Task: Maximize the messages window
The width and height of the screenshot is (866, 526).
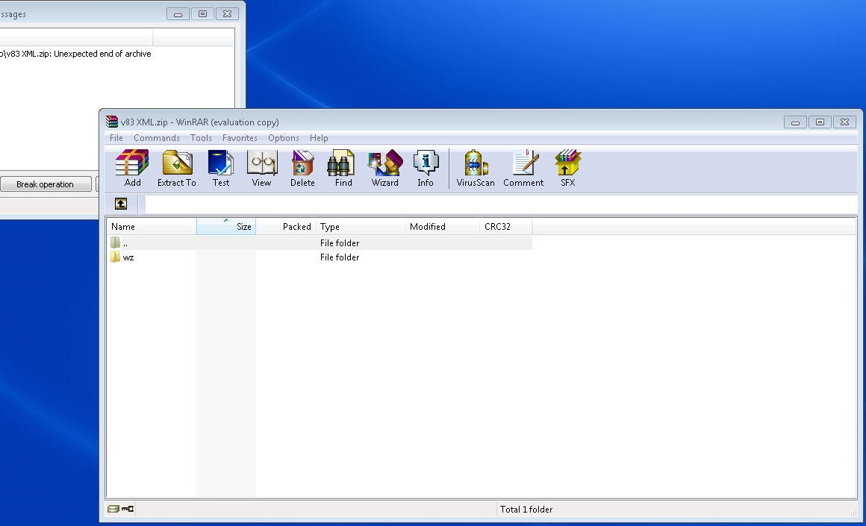Action: 203,13
